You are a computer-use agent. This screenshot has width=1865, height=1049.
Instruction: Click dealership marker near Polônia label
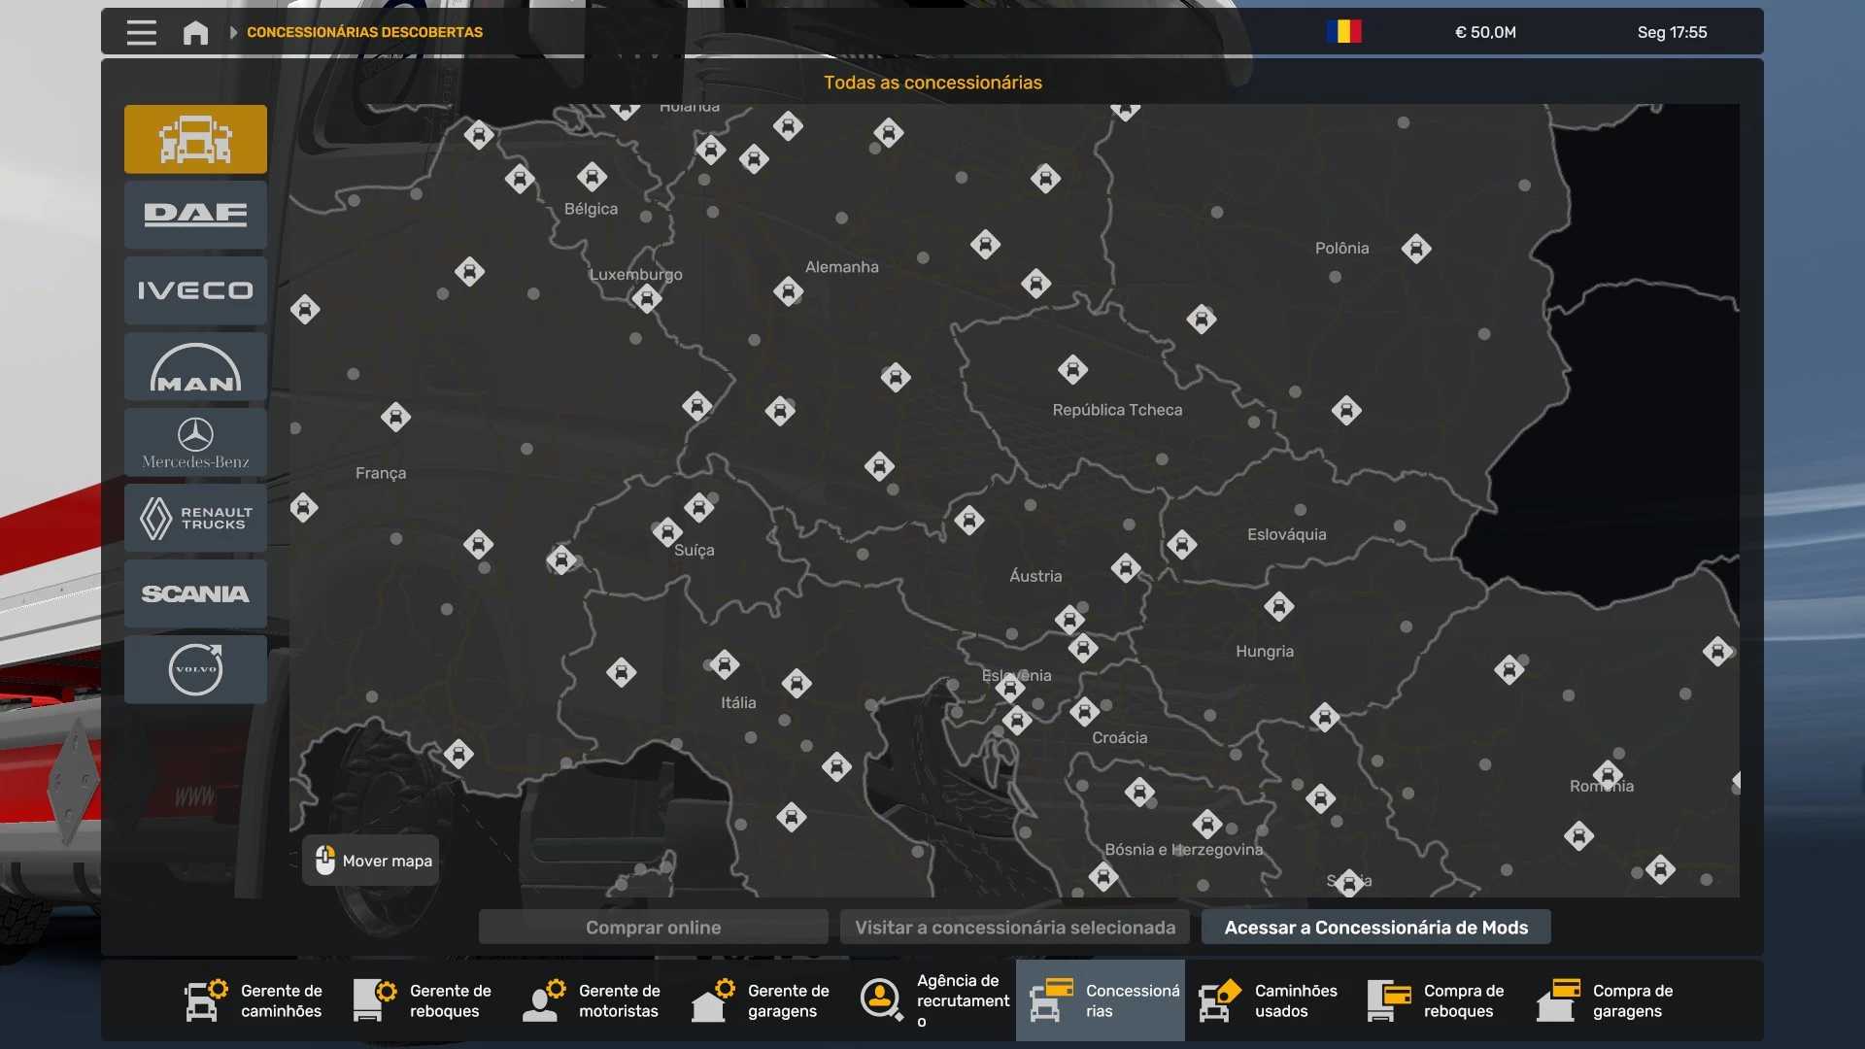[1416, 249]
